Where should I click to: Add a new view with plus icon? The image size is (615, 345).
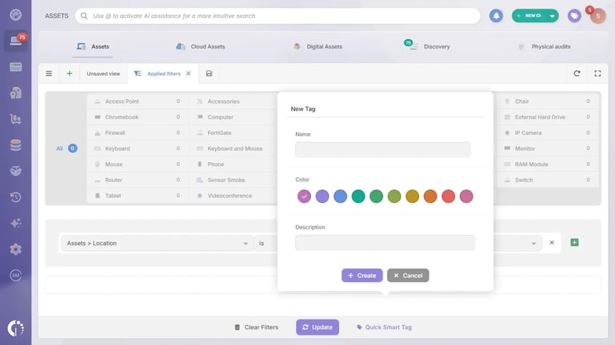(69, 74)
